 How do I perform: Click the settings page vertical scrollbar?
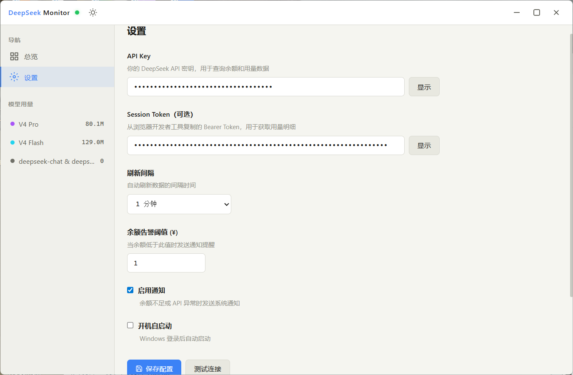point(571,165)
